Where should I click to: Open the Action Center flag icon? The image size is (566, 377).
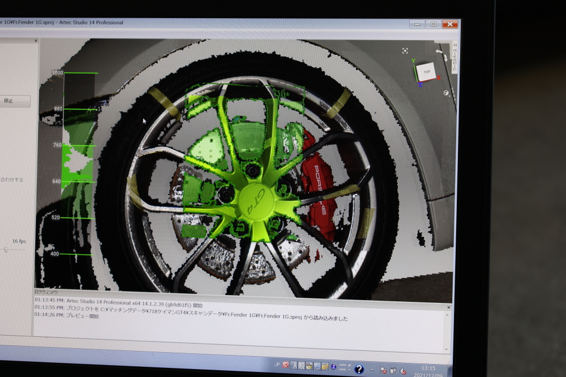click(x=383, y=370)
